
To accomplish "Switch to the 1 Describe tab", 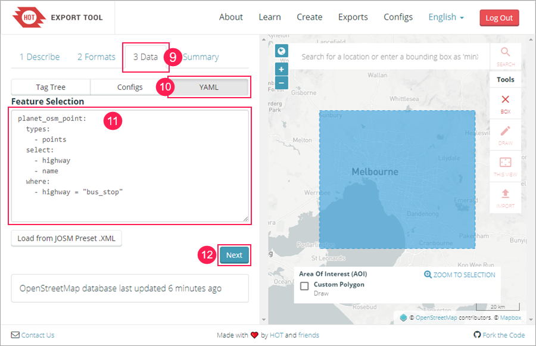I will pos(40,57).
